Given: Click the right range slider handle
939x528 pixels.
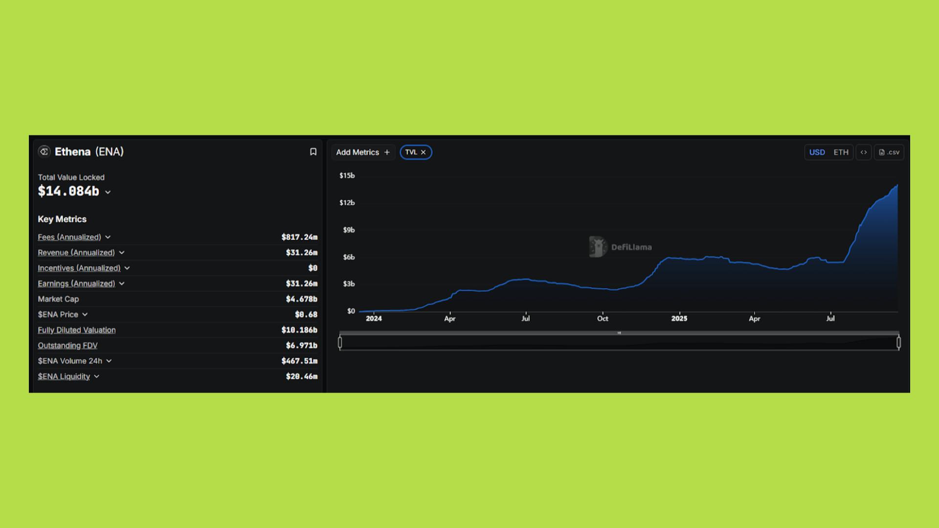Looking at the screenshot, I should [898, 343].
